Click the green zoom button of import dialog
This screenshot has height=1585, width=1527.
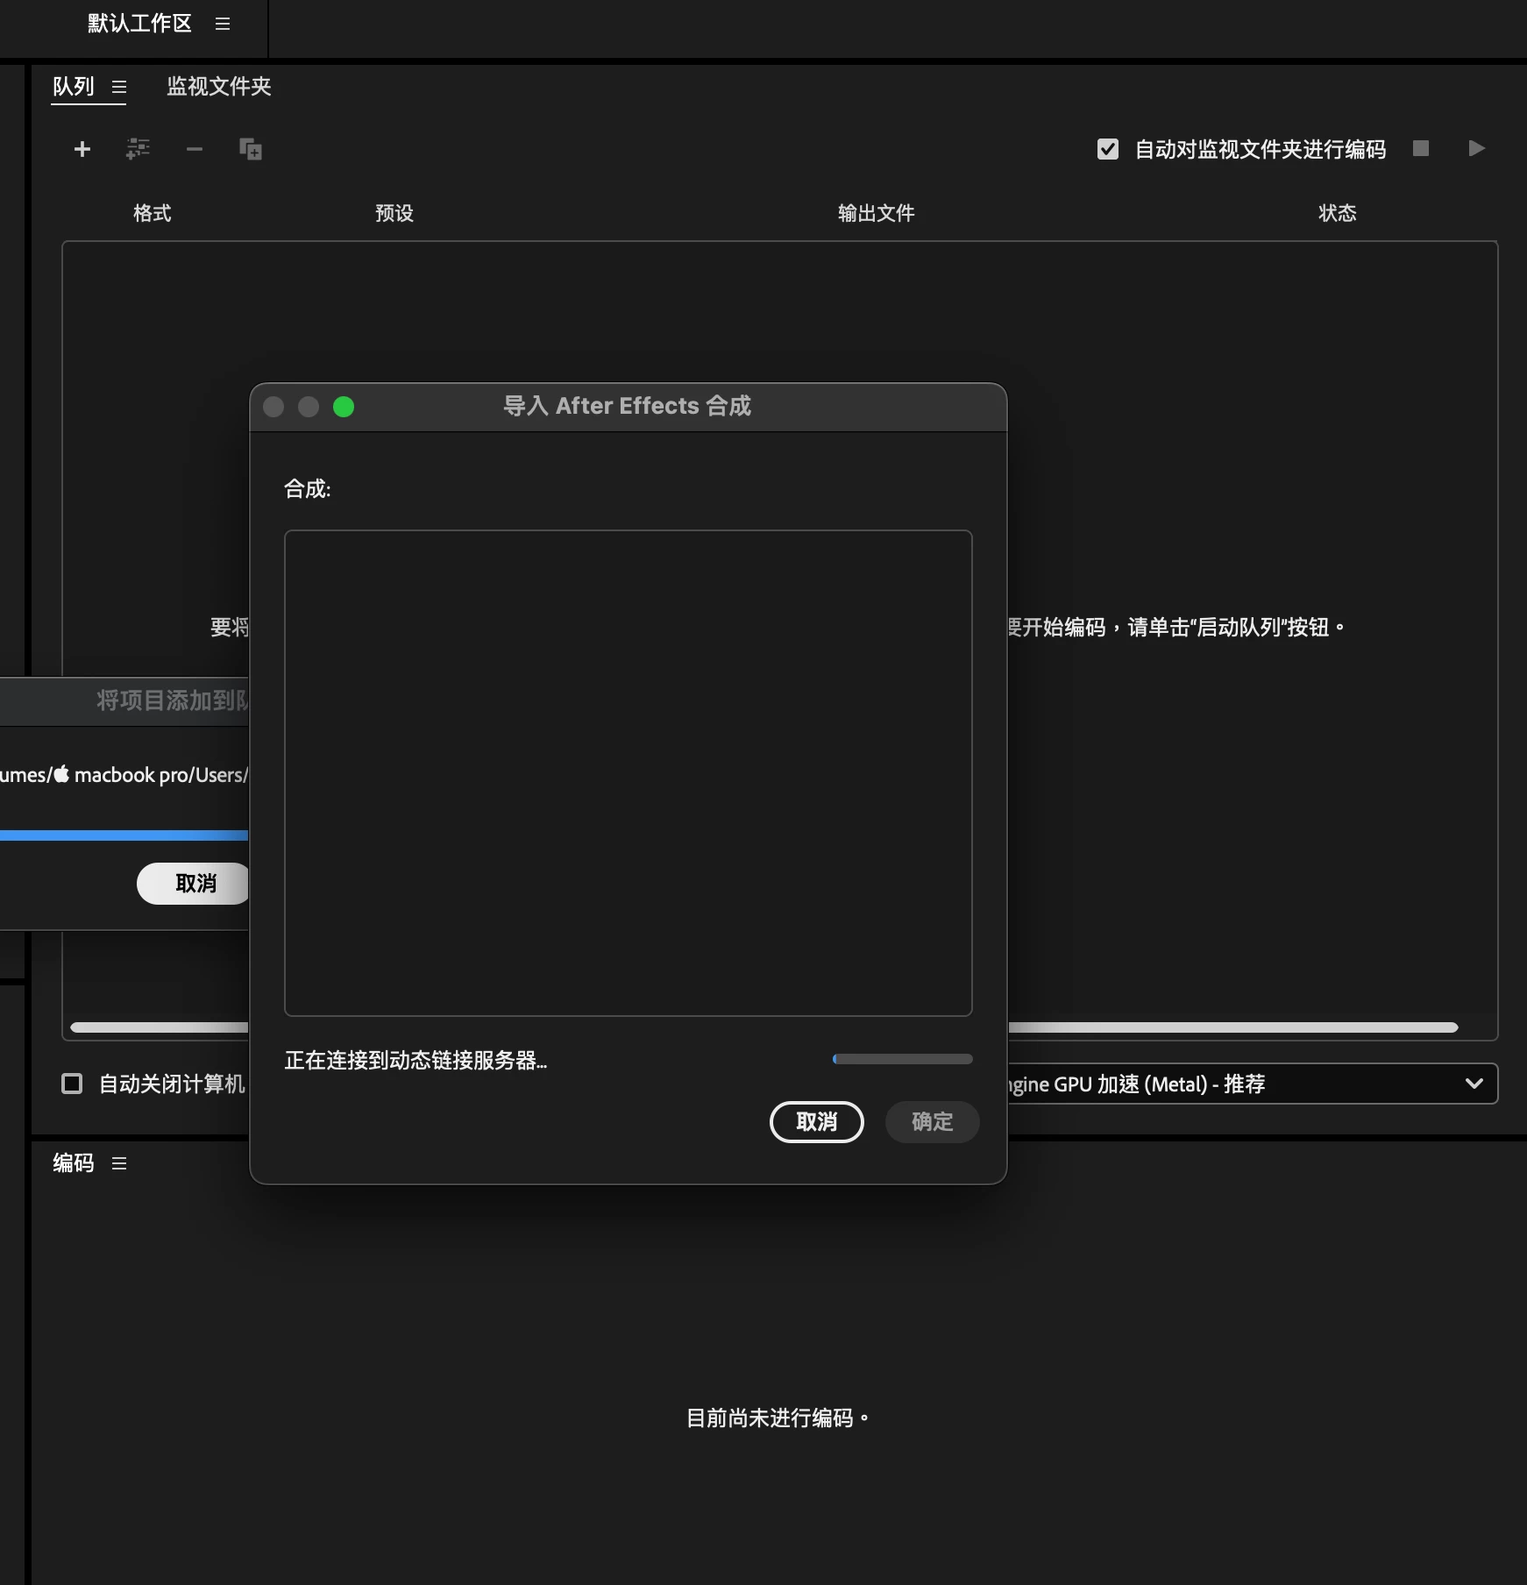pos(344,407)
